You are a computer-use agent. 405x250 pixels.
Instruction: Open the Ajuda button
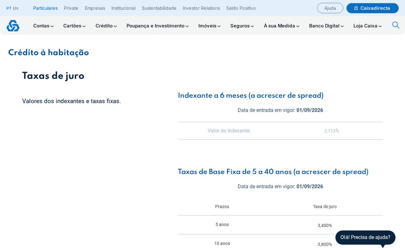click(x=330, y=8)
